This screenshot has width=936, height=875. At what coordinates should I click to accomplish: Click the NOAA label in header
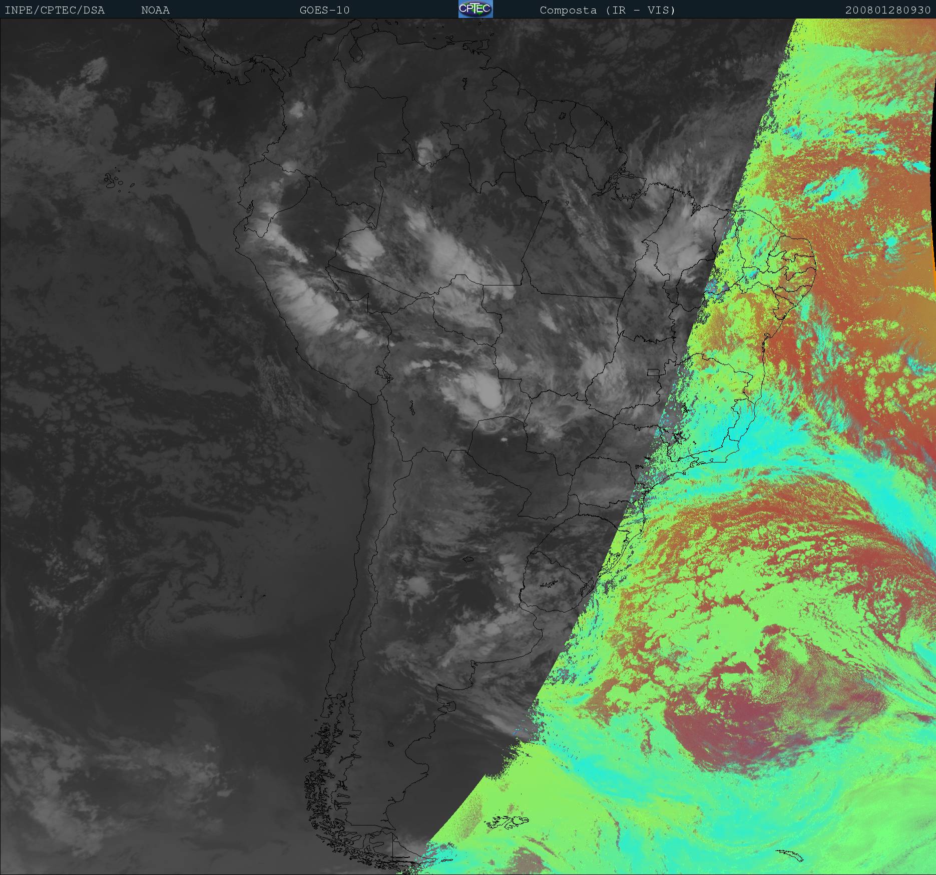coord(155,10)
